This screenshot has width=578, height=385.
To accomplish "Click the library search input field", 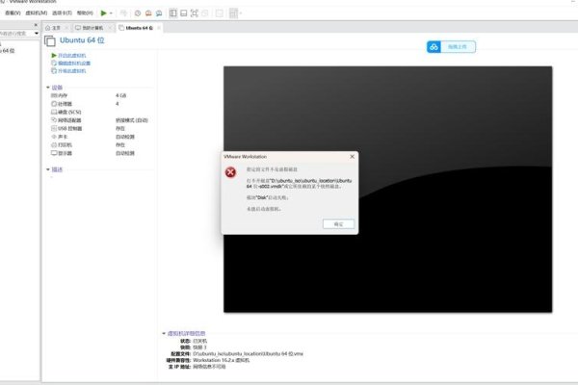I will 16,34.
